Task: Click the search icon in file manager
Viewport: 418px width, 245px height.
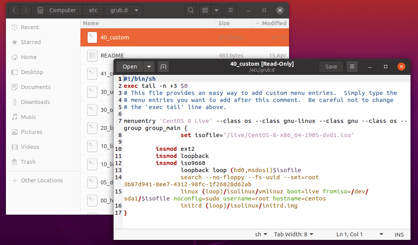Action: tap(190, 10)
